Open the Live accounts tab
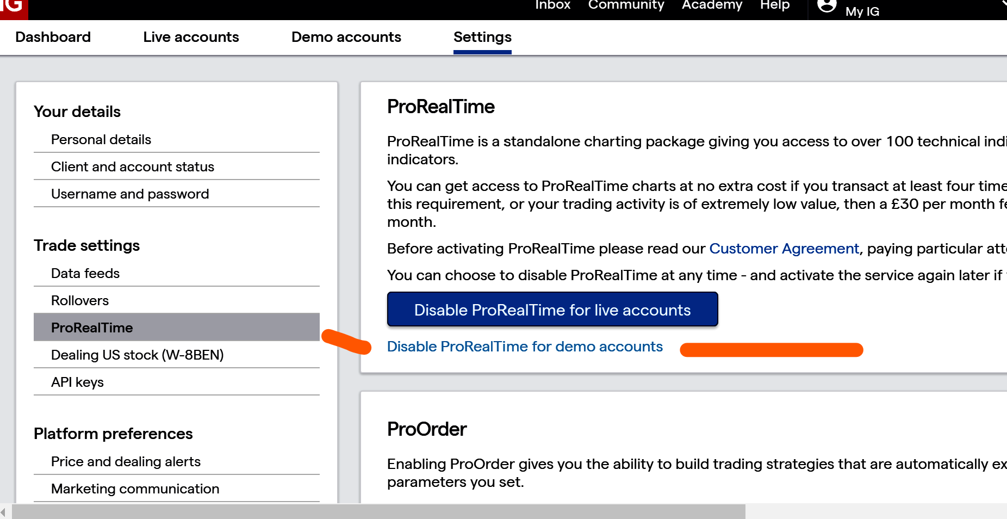Image resolution: width=1007 pixels, height=519 pixels. click(x=191, y=37)
